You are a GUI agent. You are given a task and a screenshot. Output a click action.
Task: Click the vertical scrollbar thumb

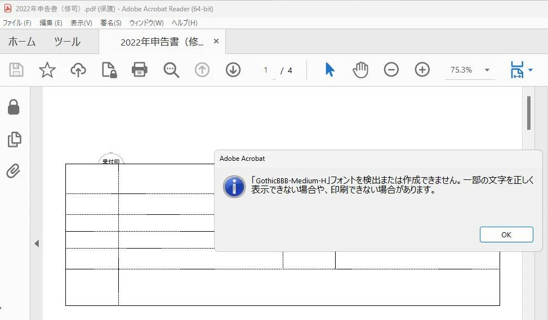(x=529, y=113)
